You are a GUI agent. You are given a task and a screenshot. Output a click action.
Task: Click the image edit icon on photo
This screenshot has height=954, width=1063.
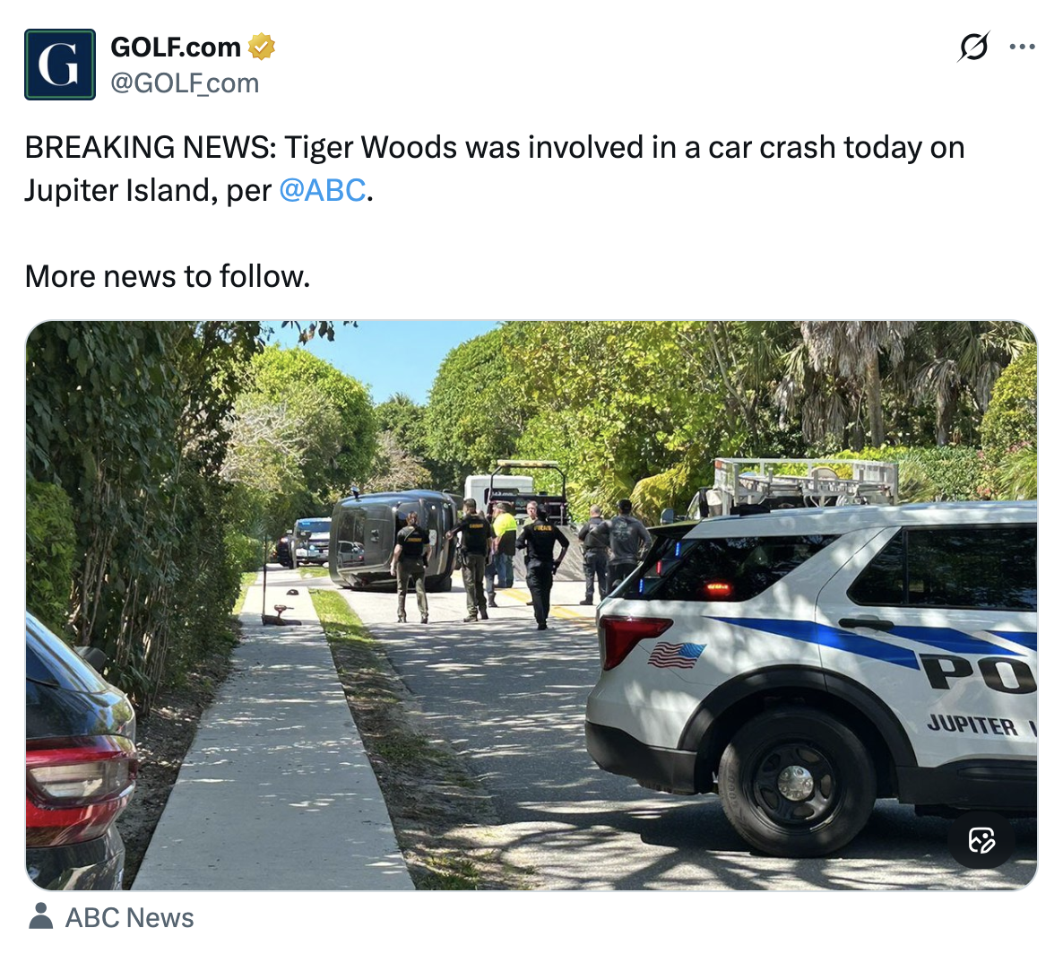tap(981, 840)
